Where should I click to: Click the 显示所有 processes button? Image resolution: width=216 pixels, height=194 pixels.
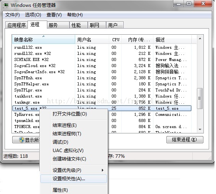pyautogui.click(x=26, y=140)
